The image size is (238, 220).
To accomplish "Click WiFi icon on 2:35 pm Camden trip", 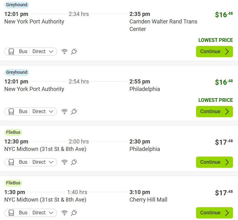I will click(65, 52).
